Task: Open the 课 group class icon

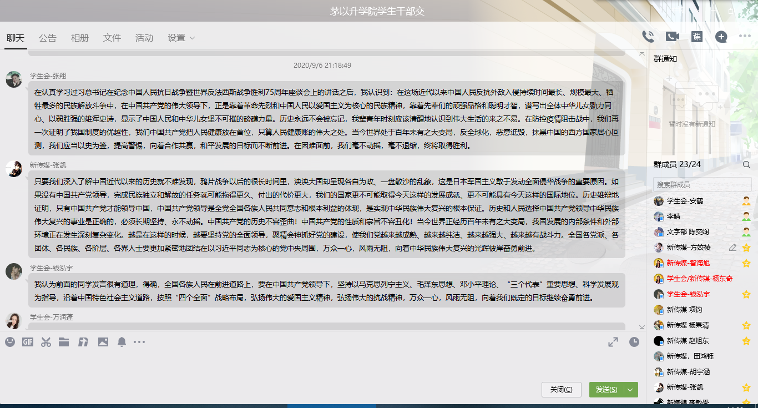Action: coord(697,37)
